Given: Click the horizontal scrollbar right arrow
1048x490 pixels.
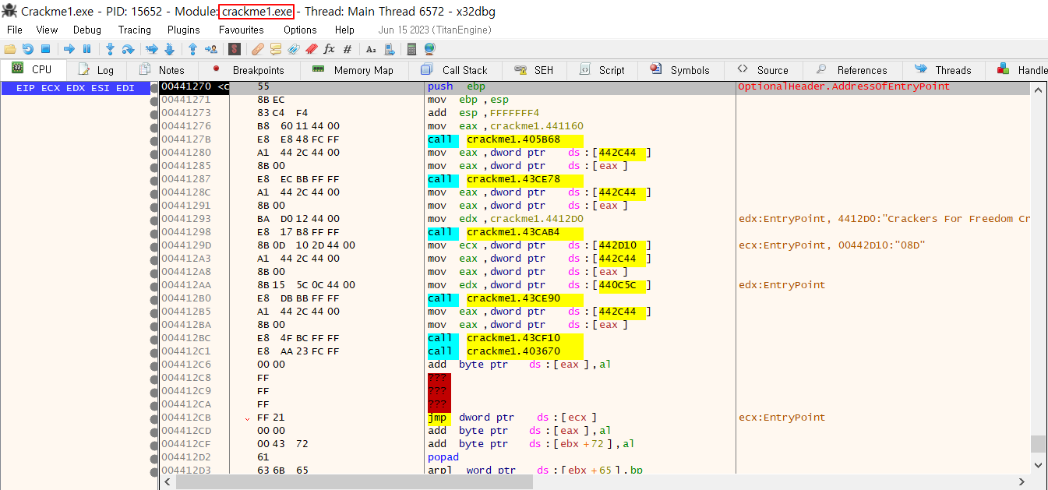Looking at the screenshot, I should tap(1024, 482).
